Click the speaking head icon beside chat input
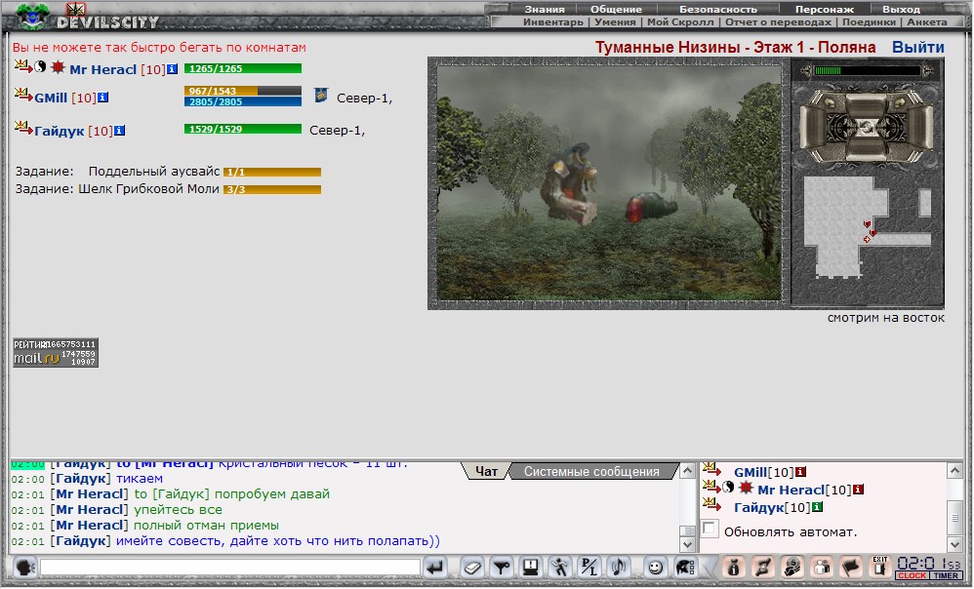974x589 pixels. point(24,567)
